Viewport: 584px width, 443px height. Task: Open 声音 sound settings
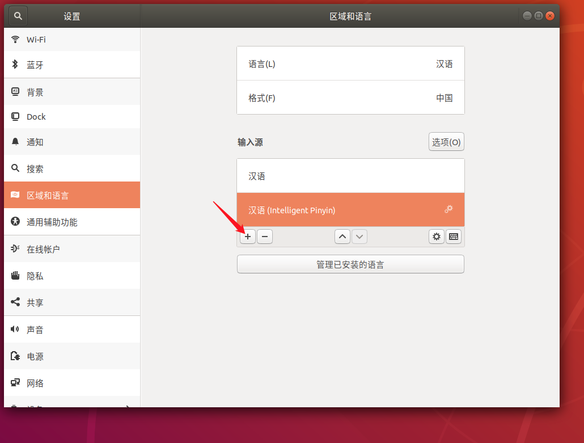[x=72, y=330]
